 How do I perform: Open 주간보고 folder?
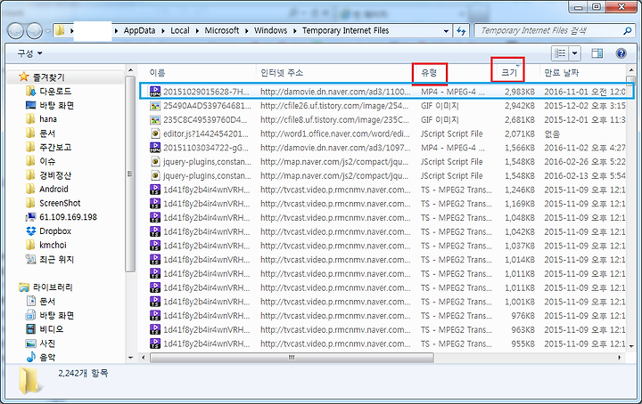[x=48, y=147]
